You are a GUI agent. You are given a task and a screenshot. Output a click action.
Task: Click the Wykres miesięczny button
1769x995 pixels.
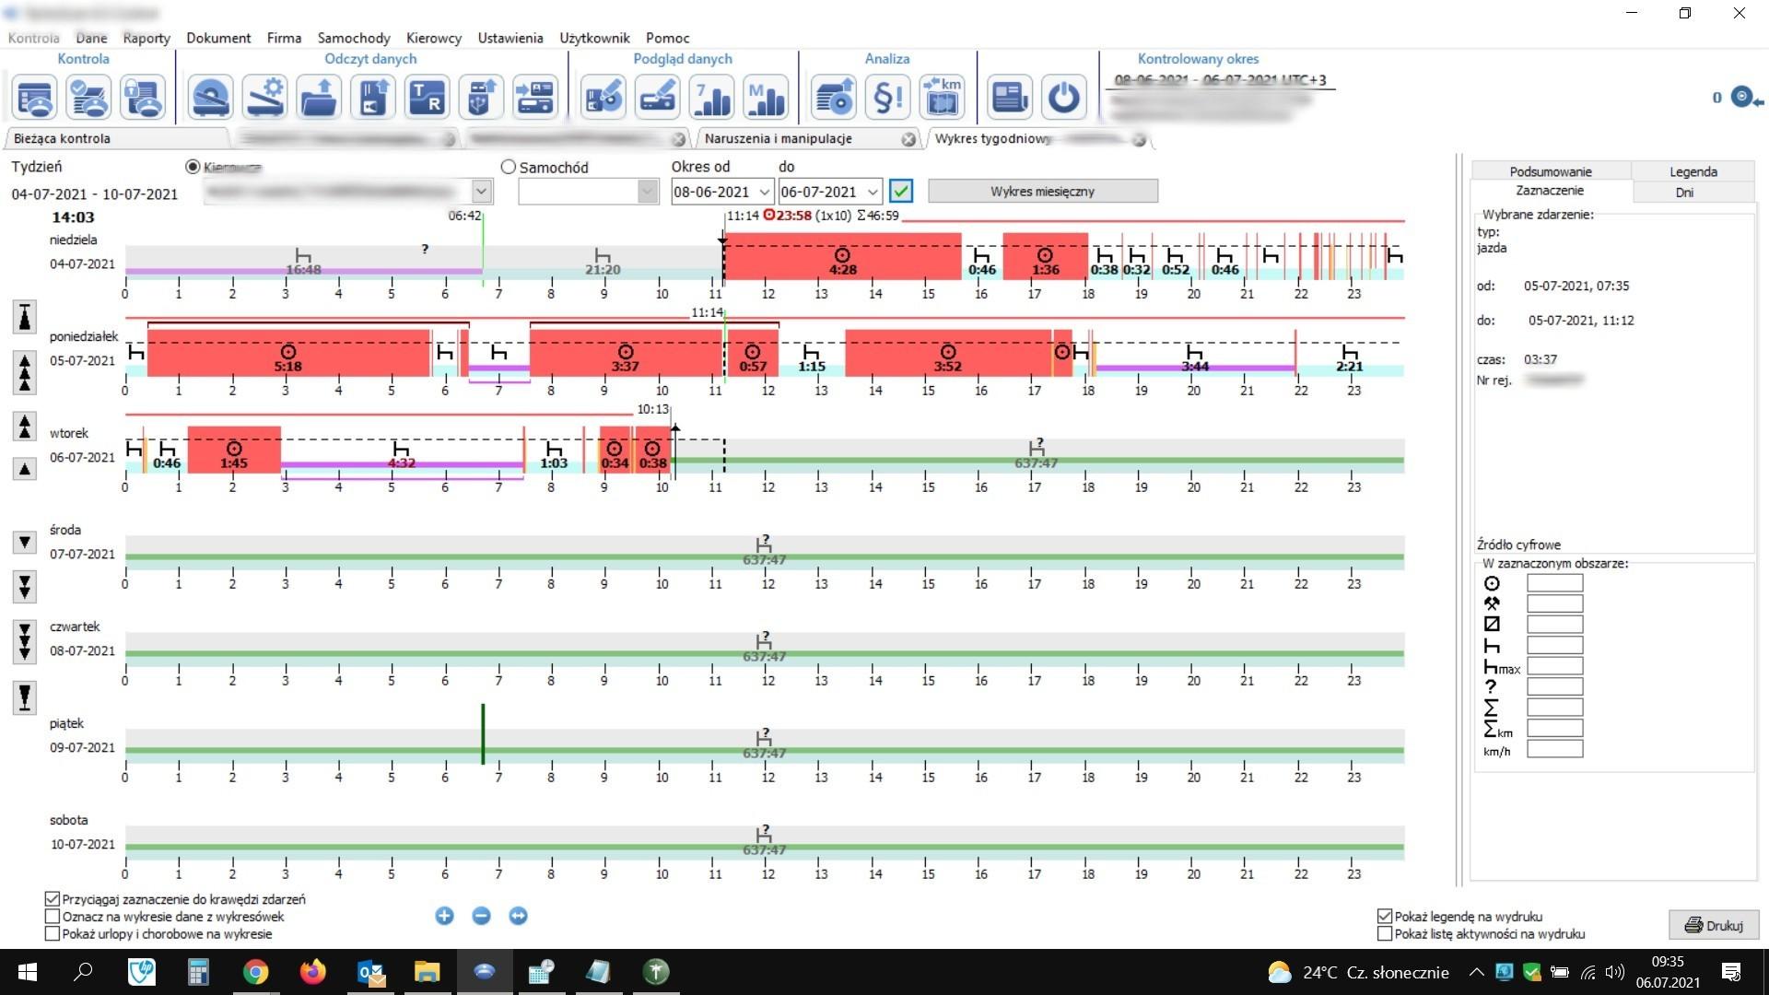click(1042, 192)
